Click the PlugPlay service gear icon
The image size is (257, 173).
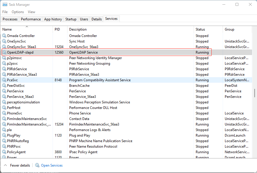(4, 135)
